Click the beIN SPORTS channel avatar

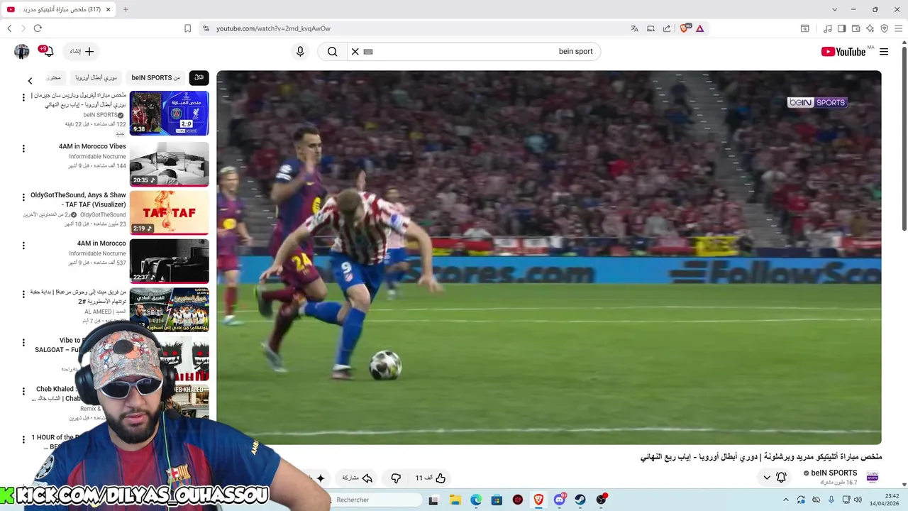[873, 477]
